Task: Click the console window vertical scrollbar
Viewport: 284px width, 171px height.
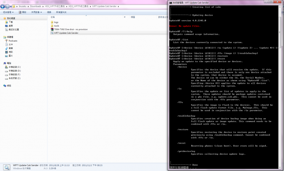Action: click(280, 87)
